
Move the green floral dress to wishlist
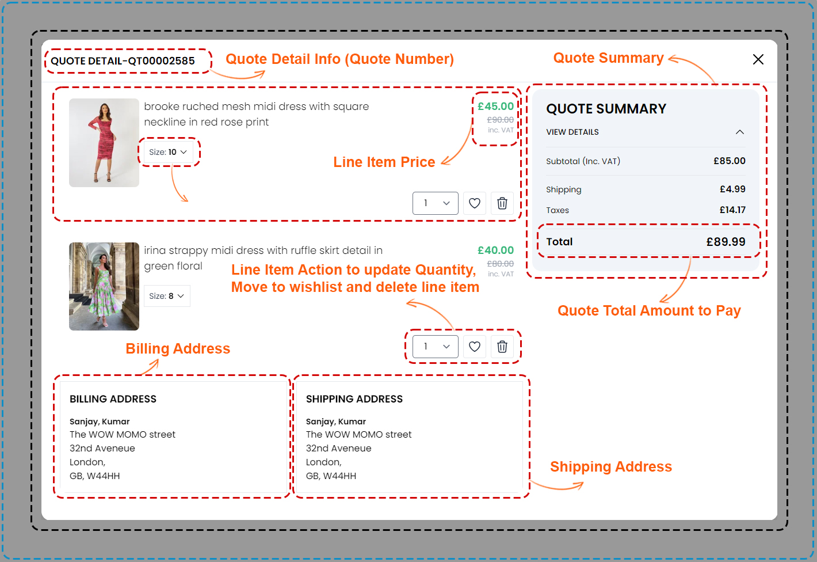pyautogui.click(x=474, y=347)
